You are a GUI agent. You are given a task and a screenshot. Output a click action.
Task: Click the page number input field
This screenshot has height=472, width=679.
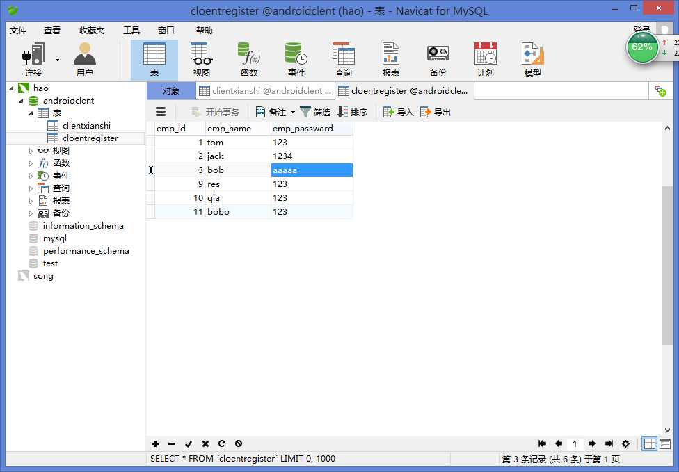(575, 443)
